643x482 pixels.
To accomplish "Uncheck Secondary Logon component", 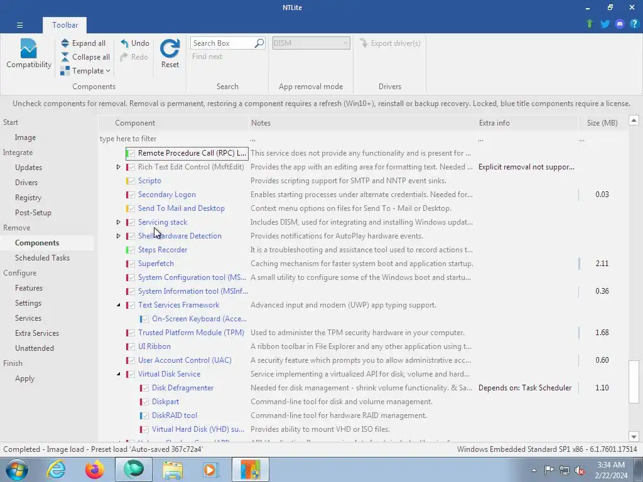I will 131,195.
